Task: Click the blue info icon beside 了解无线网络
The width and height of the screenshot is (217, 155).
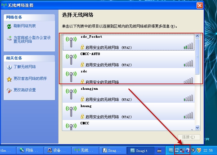Action: pyautogui.click(x=9, y=67)
